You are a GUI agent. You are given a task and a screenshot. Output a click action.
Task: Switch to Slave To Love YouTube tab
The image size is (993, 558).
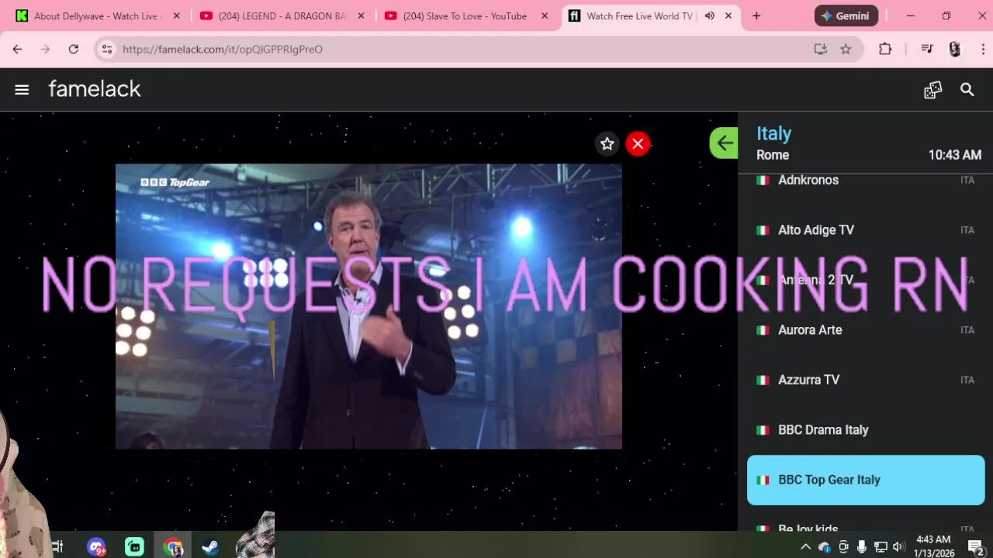pyautogui.click(x=465, y=15)
